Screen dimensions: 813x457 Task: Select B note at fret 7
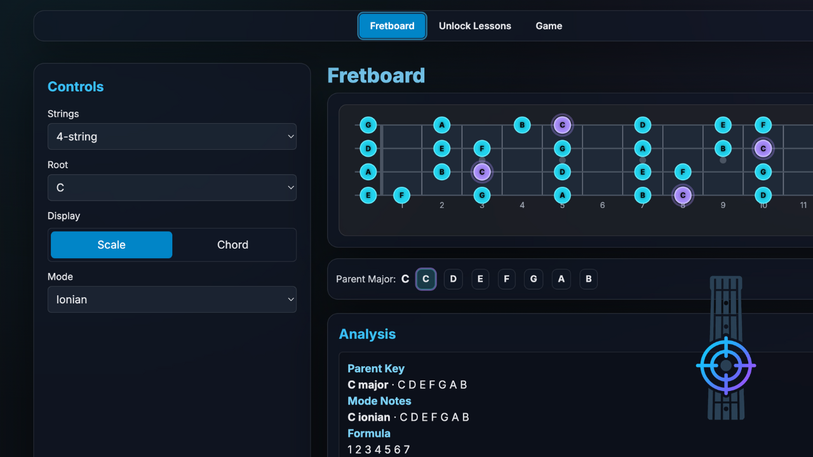tap(643, 195)
